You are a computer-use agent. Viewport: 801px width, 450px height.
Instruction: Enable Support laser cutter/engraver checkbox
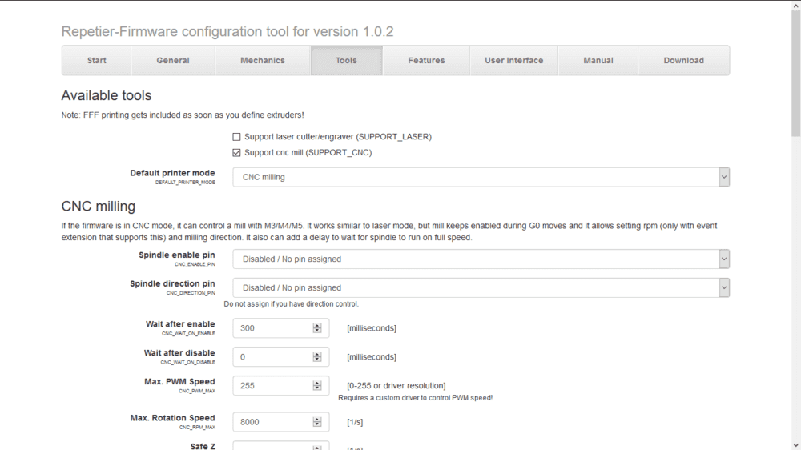(236, 137)
